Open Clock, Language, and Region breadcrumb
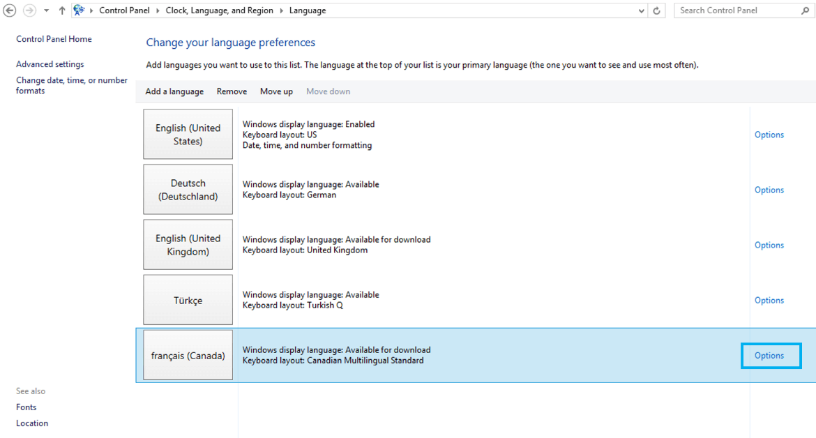 click(219, 10)
